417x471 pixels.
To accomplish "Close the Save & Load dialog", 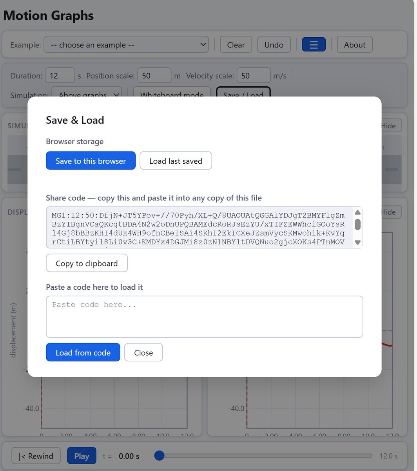I will (143, 352).
